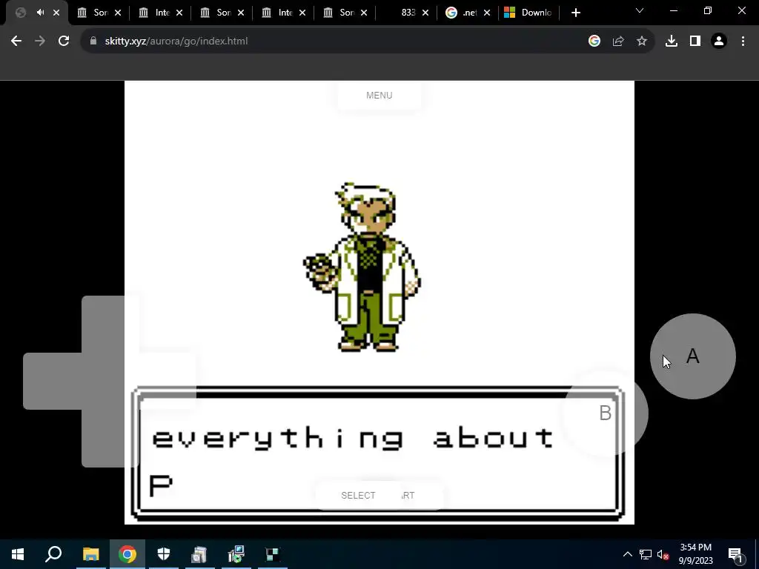
Task: Open the Chrome profile icon
Action: coord(719,41)
